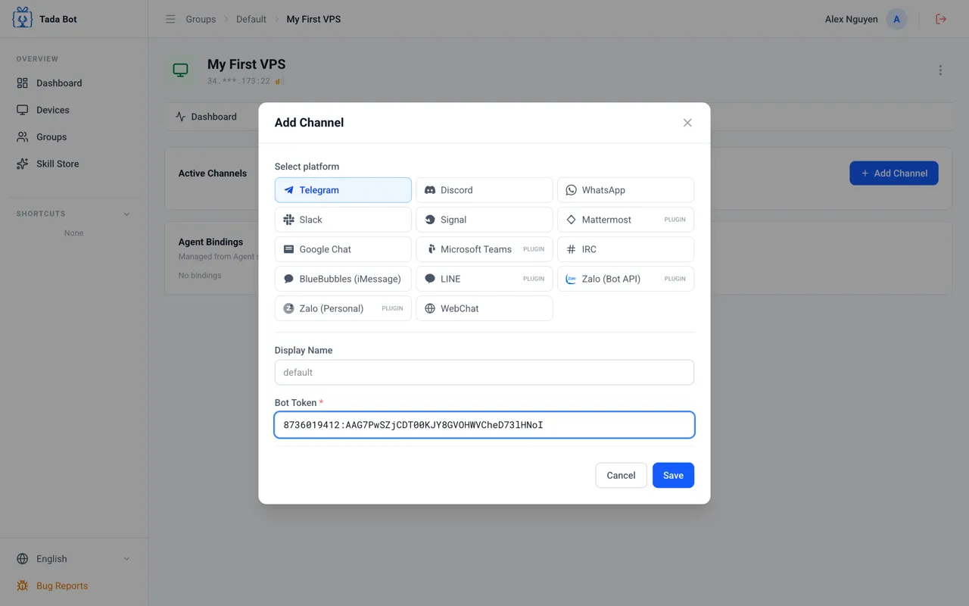The width and height of the screenshot is (969, 606).
Task: Click the Groups people icon
Action: [23, 137]
